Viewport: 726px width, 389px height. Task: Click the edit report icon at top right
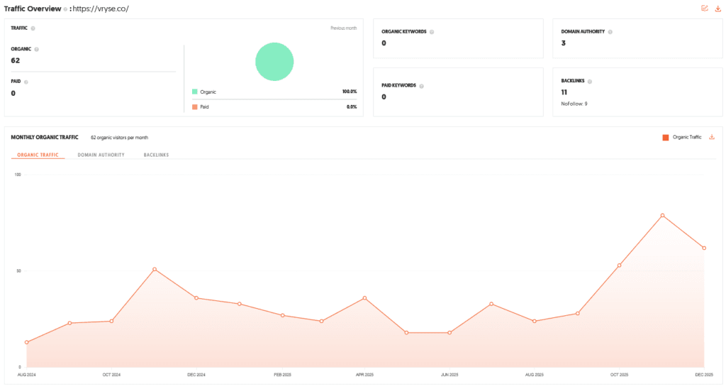(704, 9)
